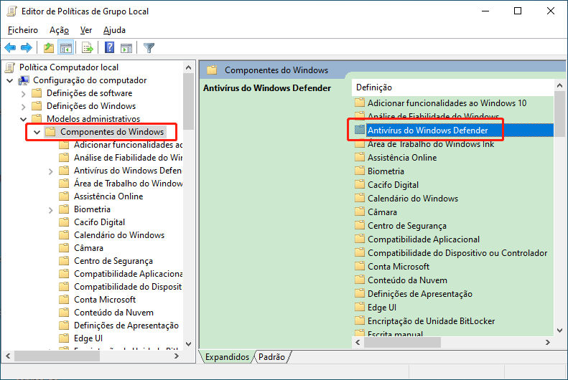The height and width of the screenshot is (380, 568).
Task: Select Compatibilidade Aplicacional in right list
Action: point(424,239)
